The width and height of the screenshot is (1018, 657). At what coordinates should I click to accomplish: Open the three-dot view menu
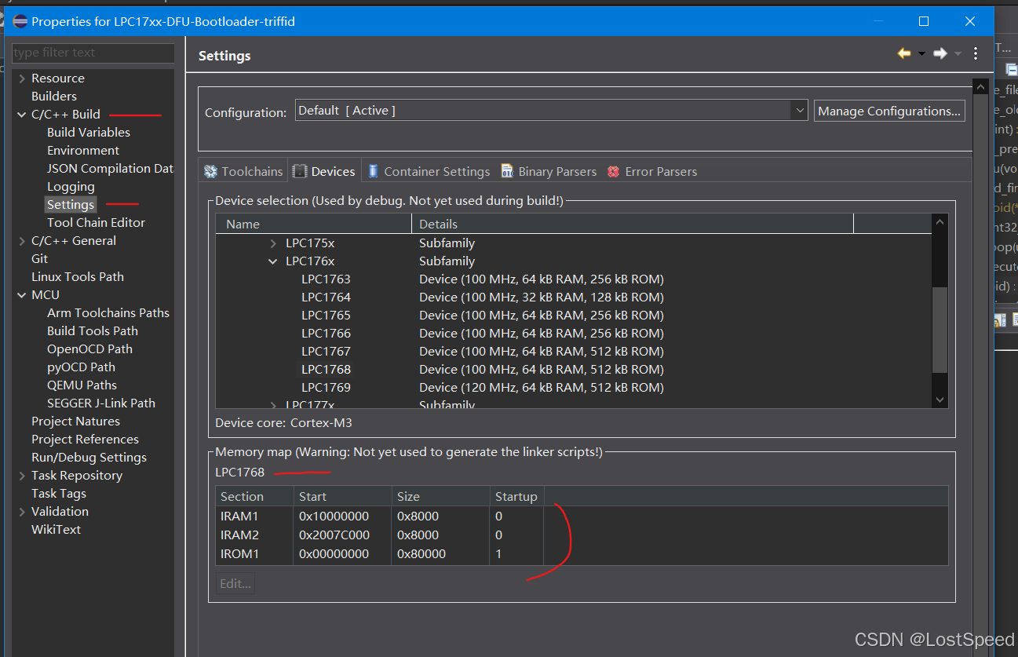click(x=976, y=53)
